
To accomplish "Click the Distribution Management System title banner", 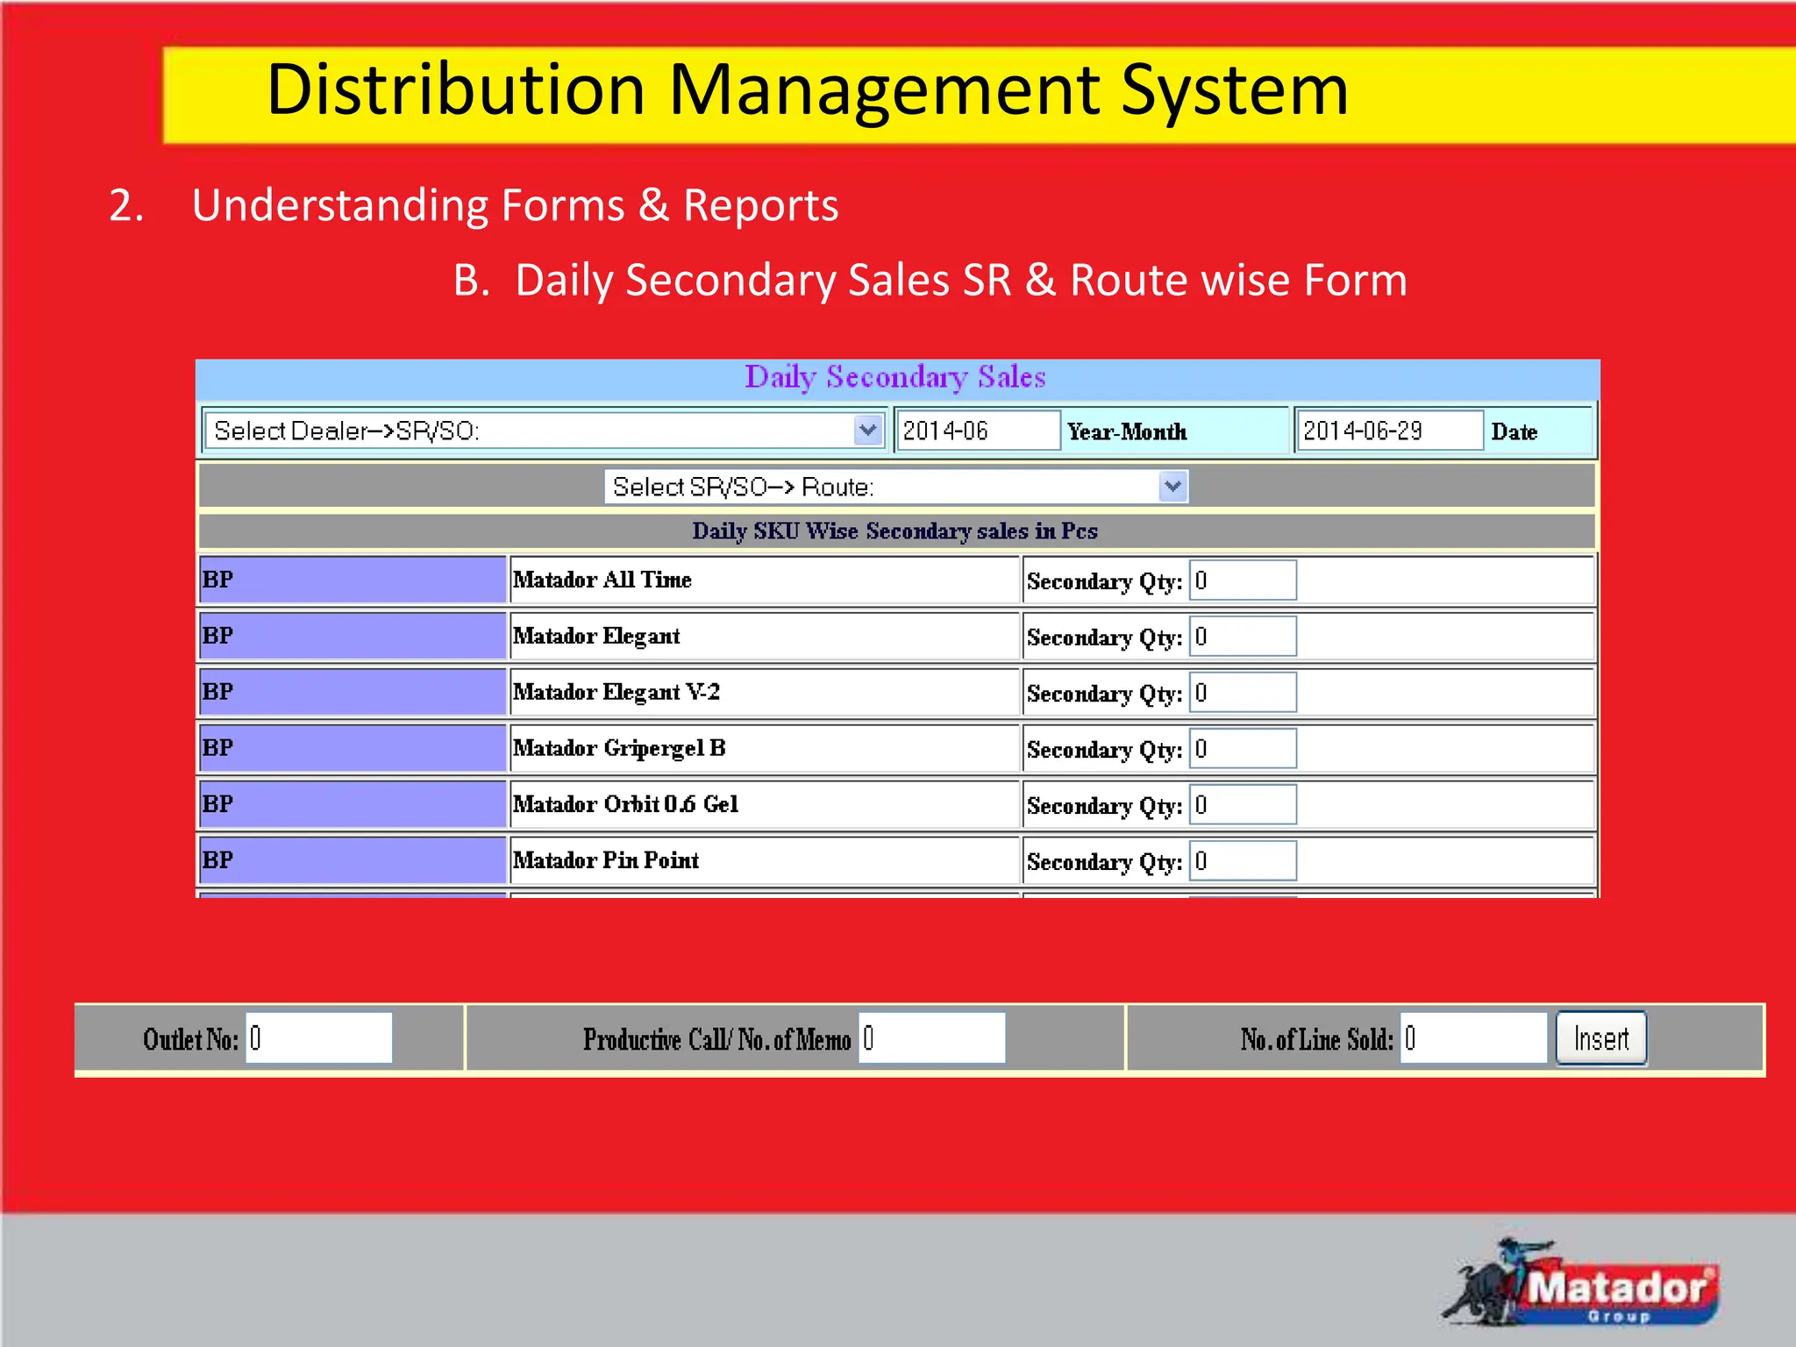I will pyautogui.click(x=807, y=91).
